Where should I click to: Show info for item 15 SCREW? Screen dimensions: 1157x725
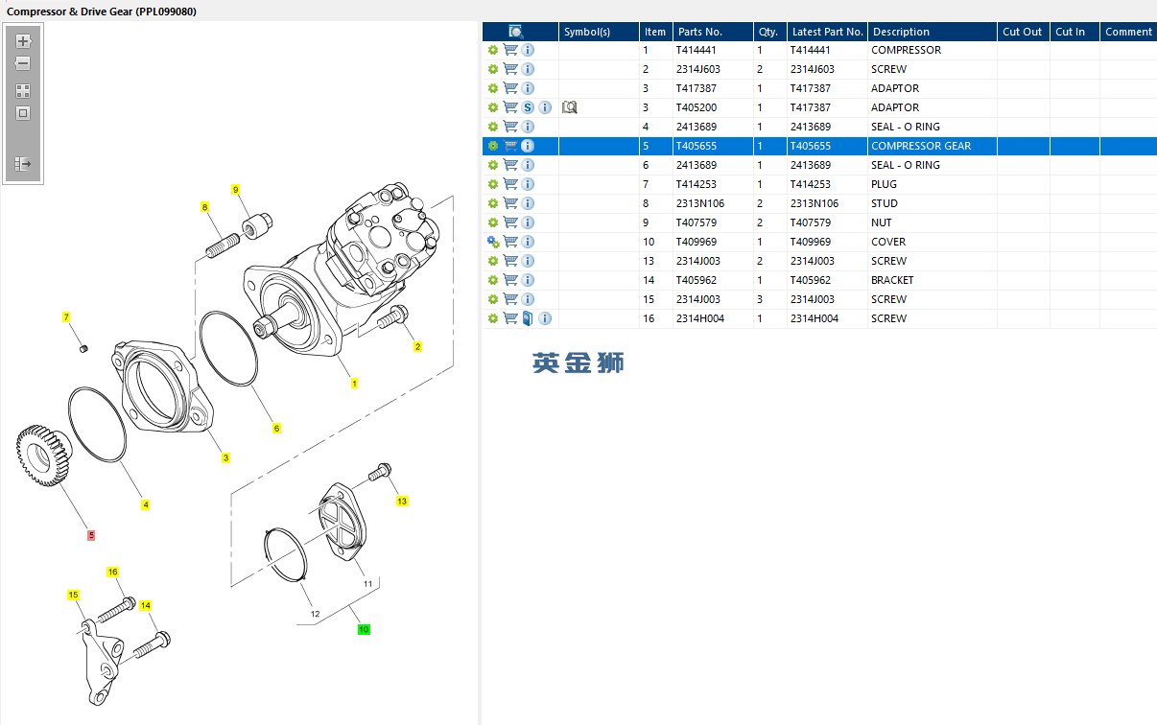[x=528, y=299]
